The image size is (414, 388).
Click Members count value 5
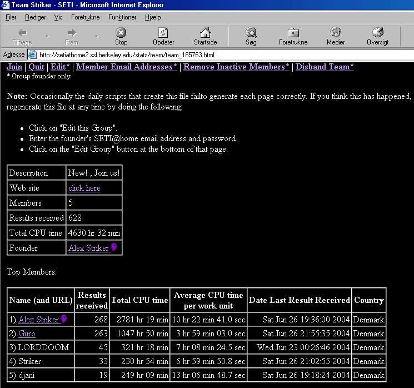pos(71,203)
